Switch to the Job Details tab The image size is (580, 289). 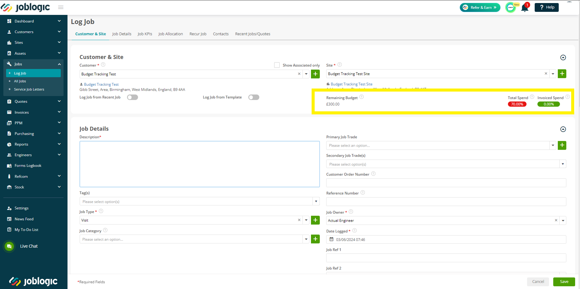pos(122,34)
